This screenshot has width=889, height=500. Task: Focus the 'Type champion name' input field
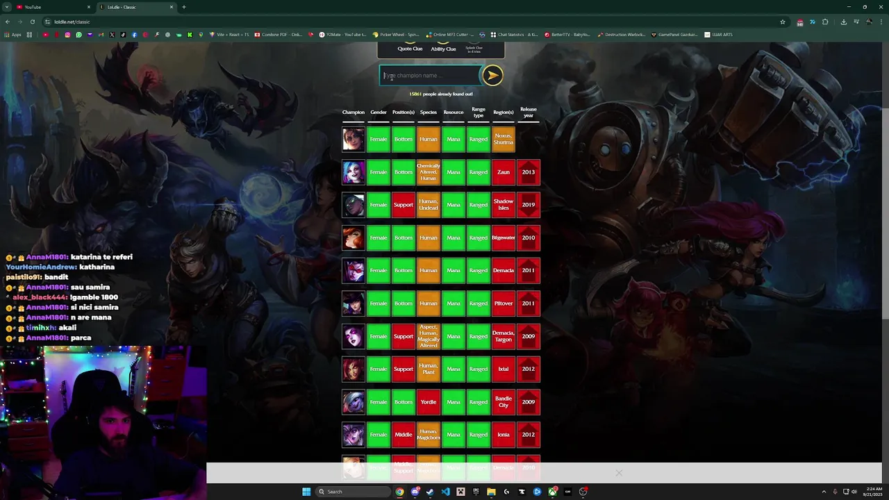click(430, 75)
